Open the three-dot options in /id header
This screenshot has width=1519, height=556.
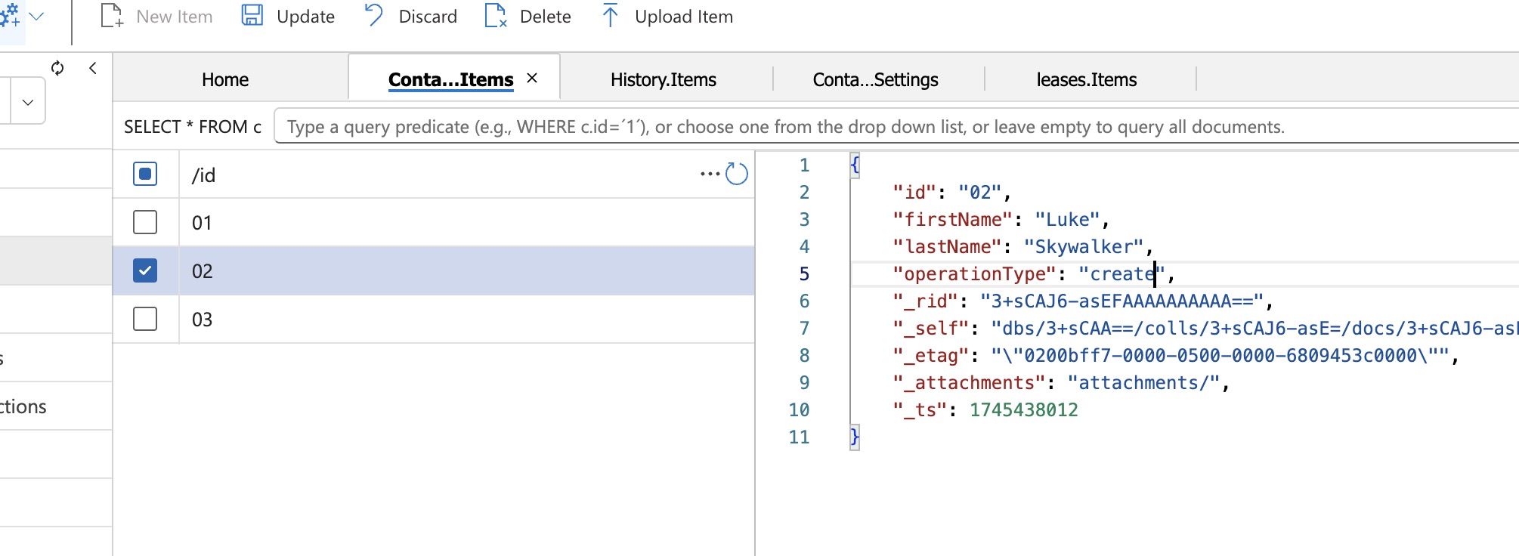[710, 175]
